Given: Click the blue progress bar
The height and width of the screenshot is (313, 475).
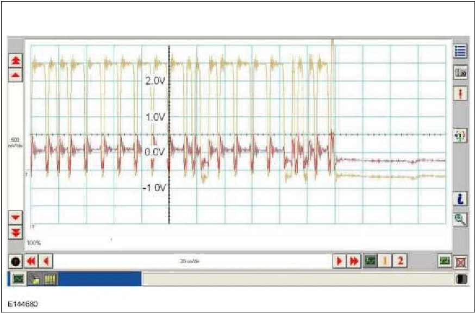Looking at the screenshot, I should point(100,279).
